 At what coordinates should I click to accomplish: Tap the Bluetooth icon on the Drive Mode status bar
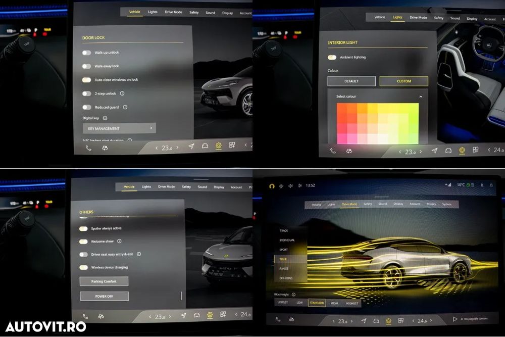(482, 185)
